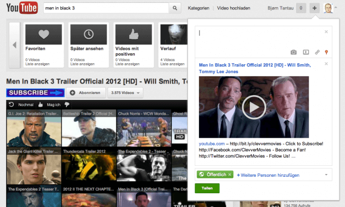Open Kategorien in the header
The width and height of the screenshot is (345, 207).
[x=198, y=8]
